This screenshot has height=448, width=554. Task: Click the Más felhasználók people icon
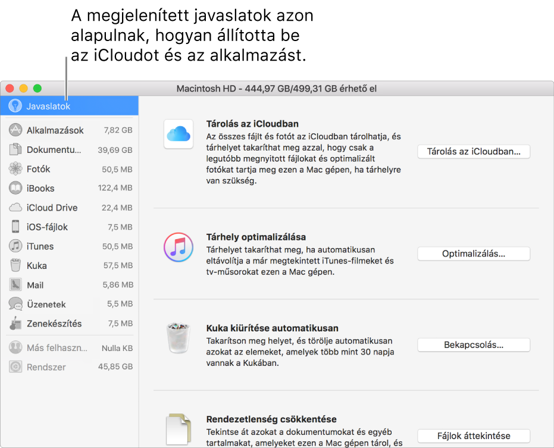15,347
